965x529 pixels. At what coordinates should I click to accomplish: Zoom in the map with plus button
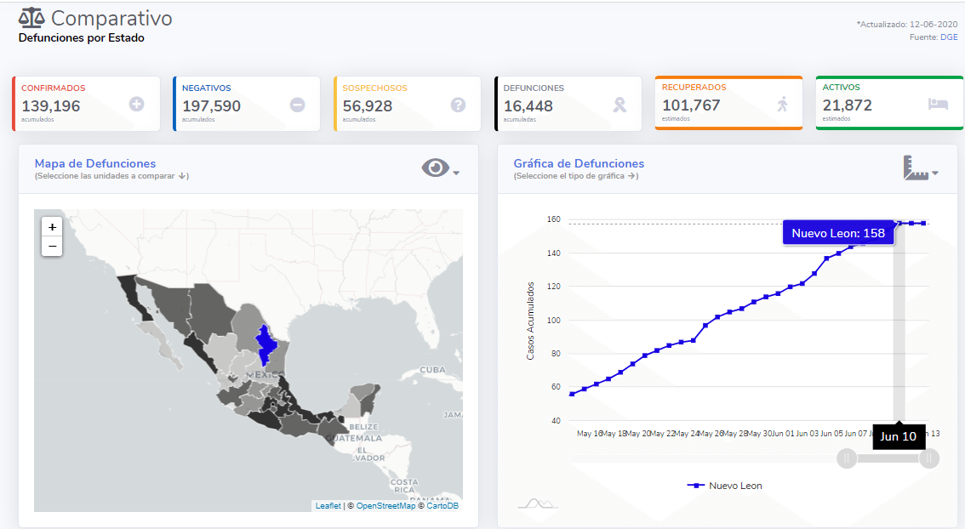point(53,227)
